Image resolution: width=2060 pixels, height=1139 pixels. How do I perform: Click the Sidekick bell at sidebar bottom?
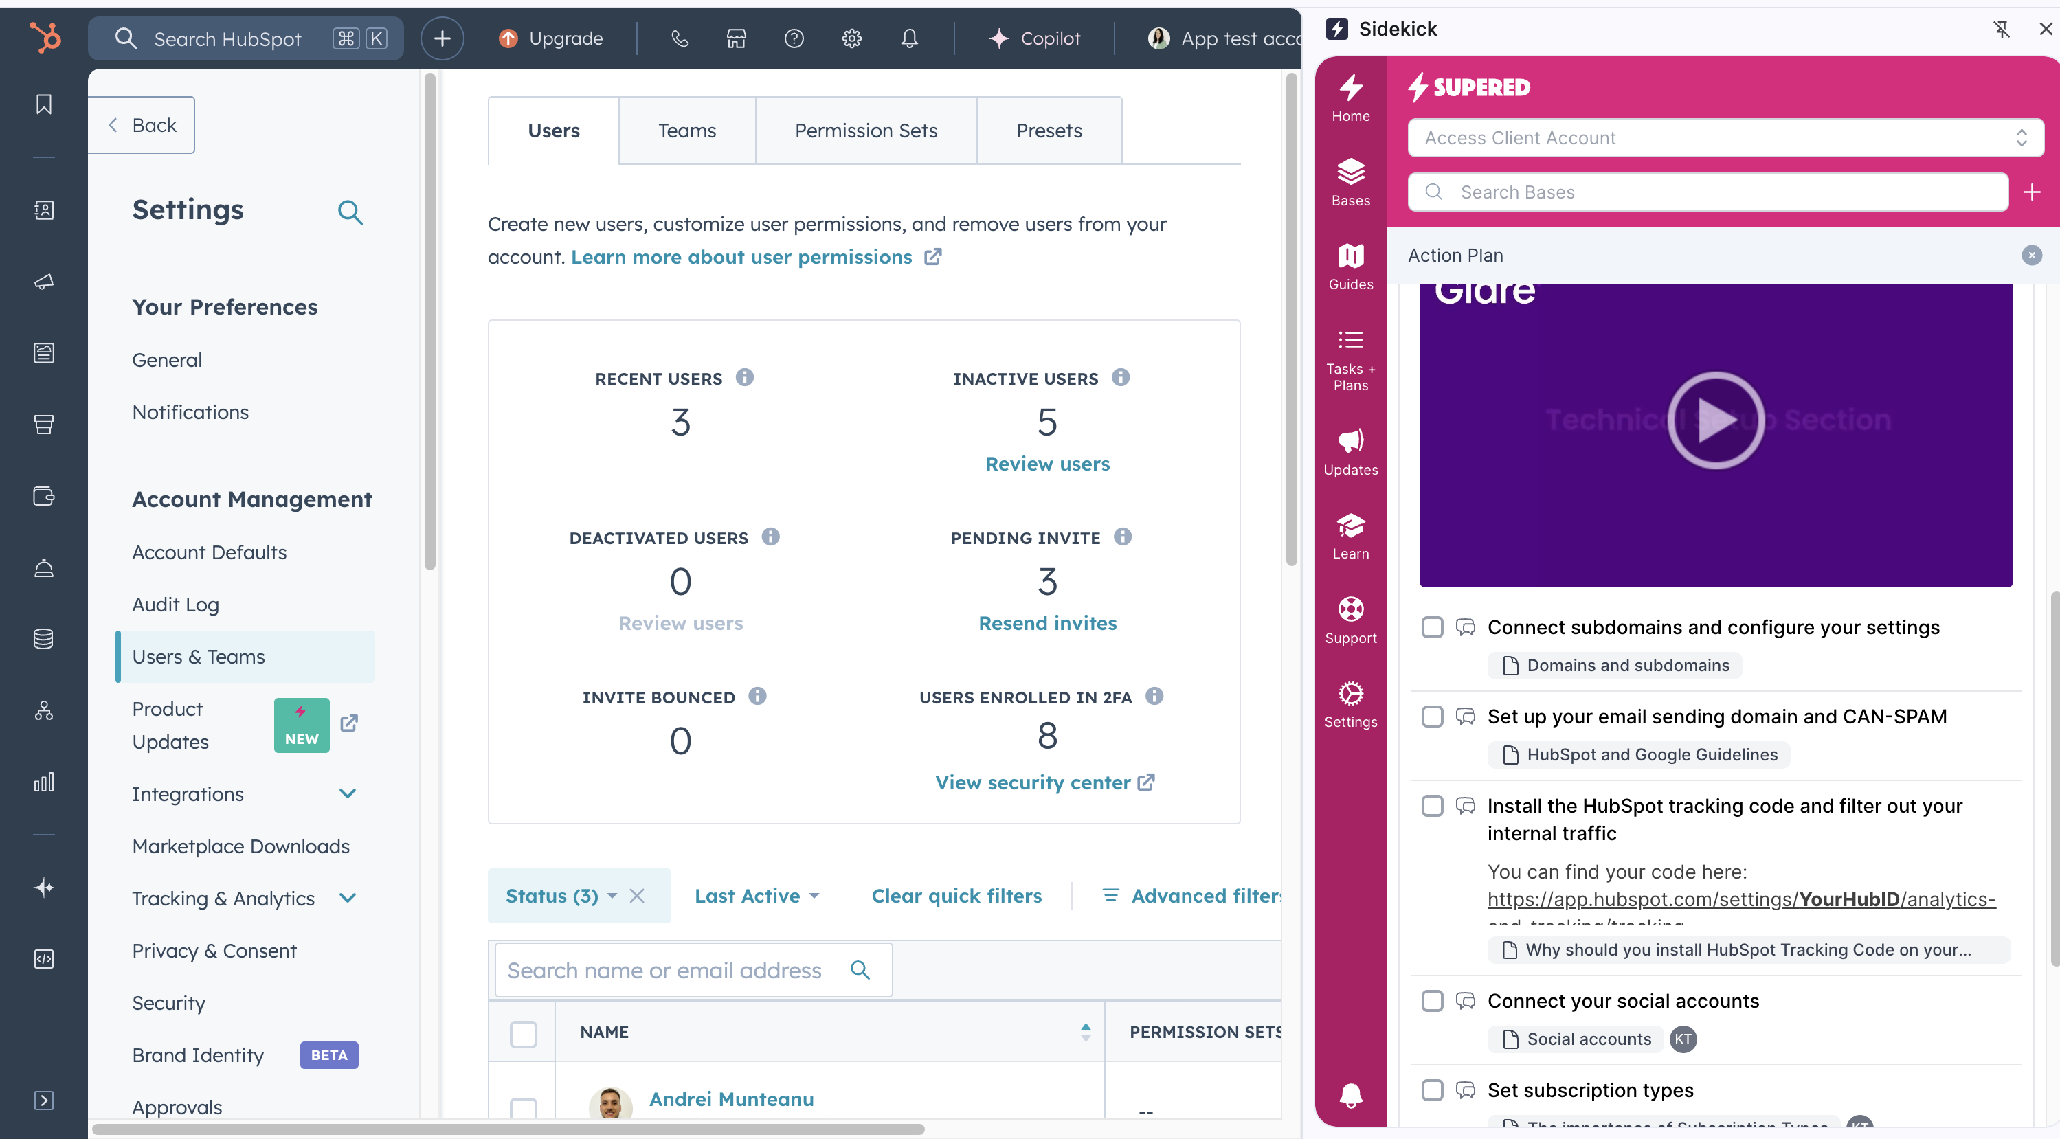tap(1351, 1094)
